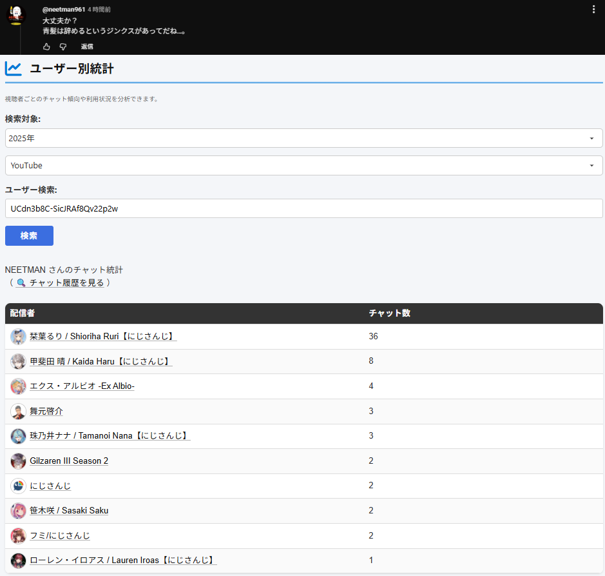Open the 舞元啓介 streamer link
The image size is (605, 576).
46,411
